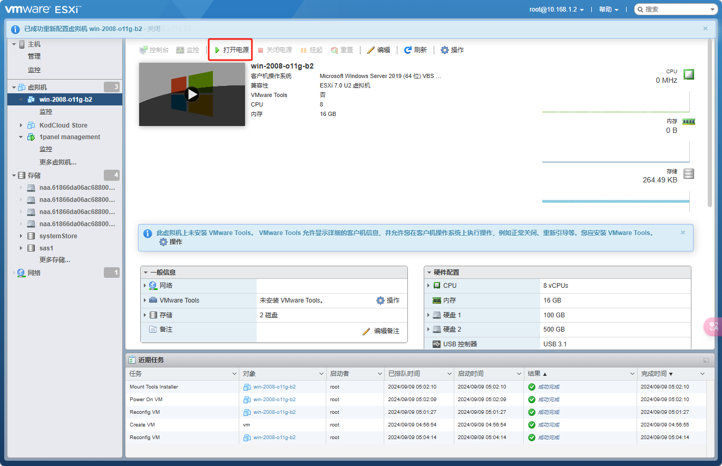Click the Monitor (监控) toolbar button
This screenshot has width=722, height=466.
pos(188,50)
